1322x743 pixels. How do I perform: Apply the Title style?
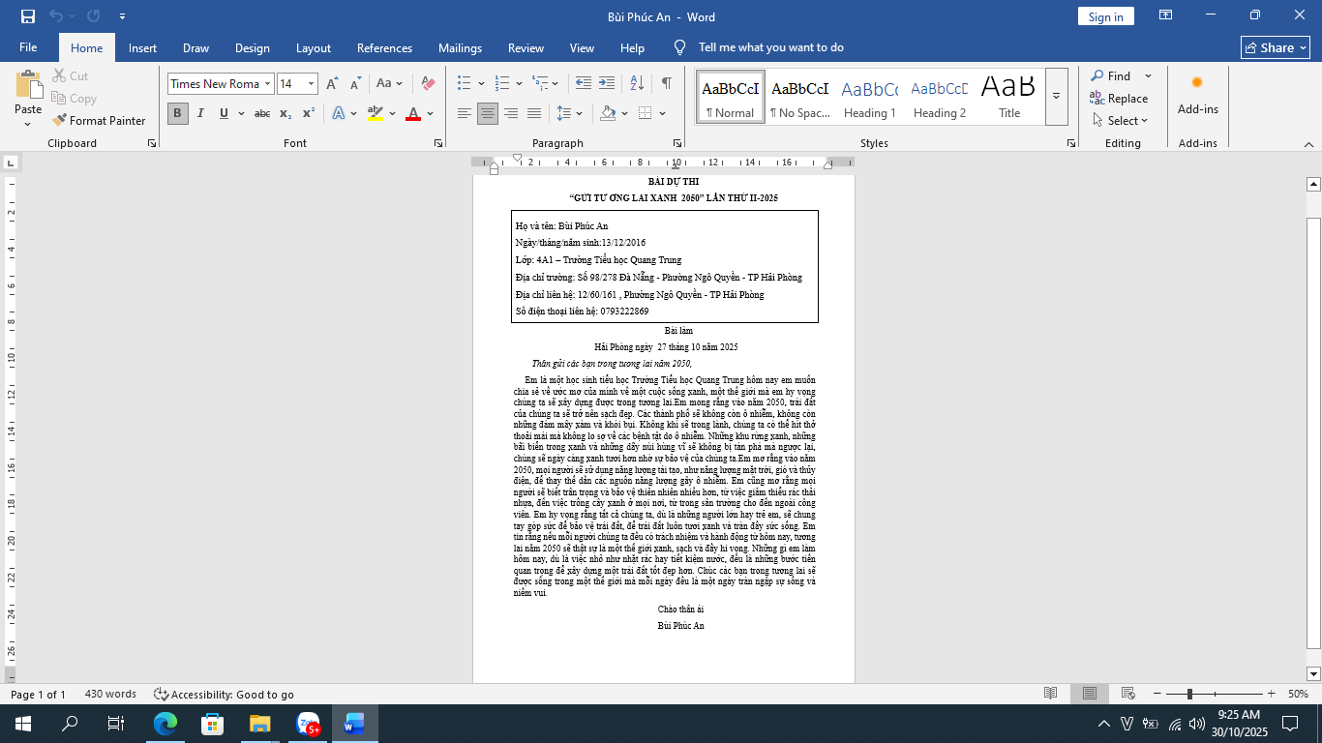1008,96
